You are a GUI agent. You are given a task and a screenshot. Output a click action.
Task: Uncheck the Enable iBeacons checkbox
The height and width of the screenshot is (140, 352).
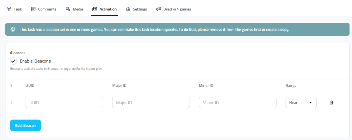pos(13,61)
